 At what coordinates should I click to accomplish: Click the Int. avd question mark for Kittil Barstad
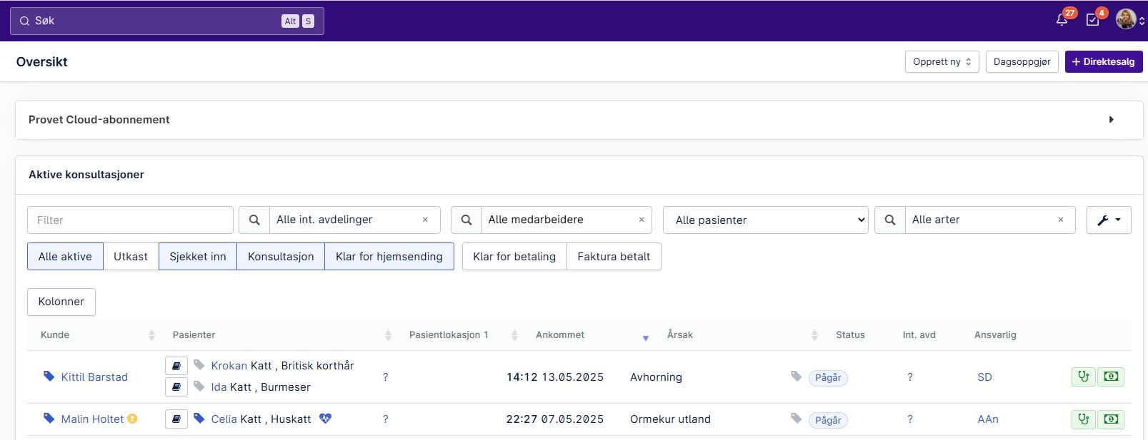[x=909, y=377]
